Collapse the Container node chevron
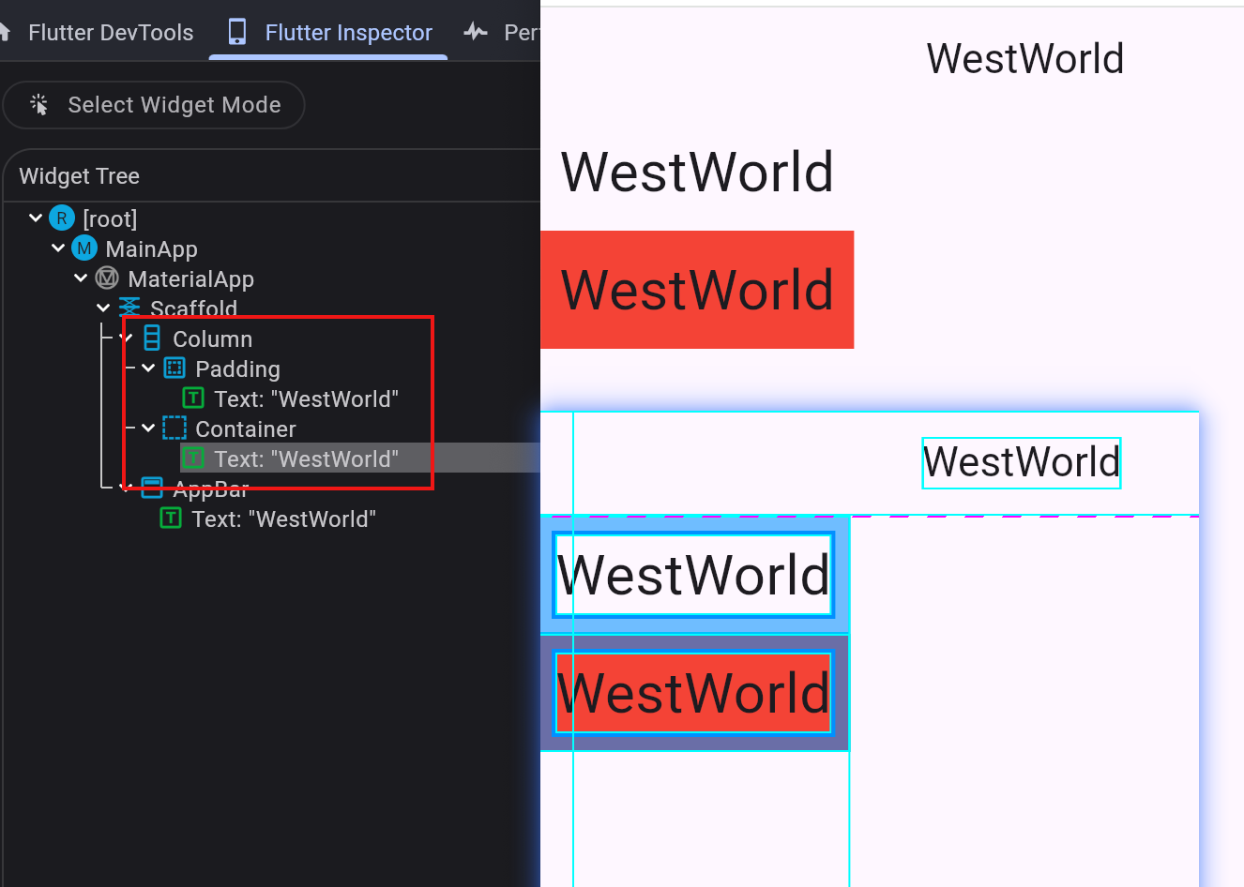 pos(148,428)
